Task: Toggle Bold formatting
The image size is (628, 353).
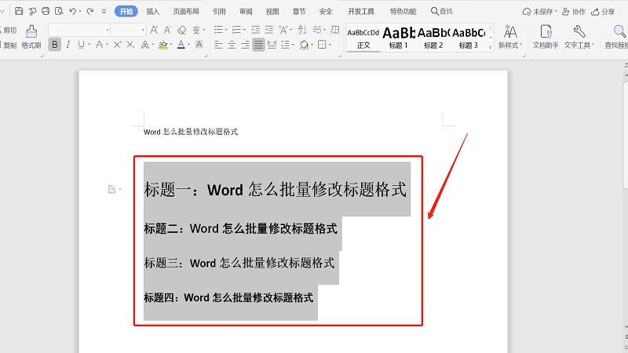Action: click(x=54, y=45)
